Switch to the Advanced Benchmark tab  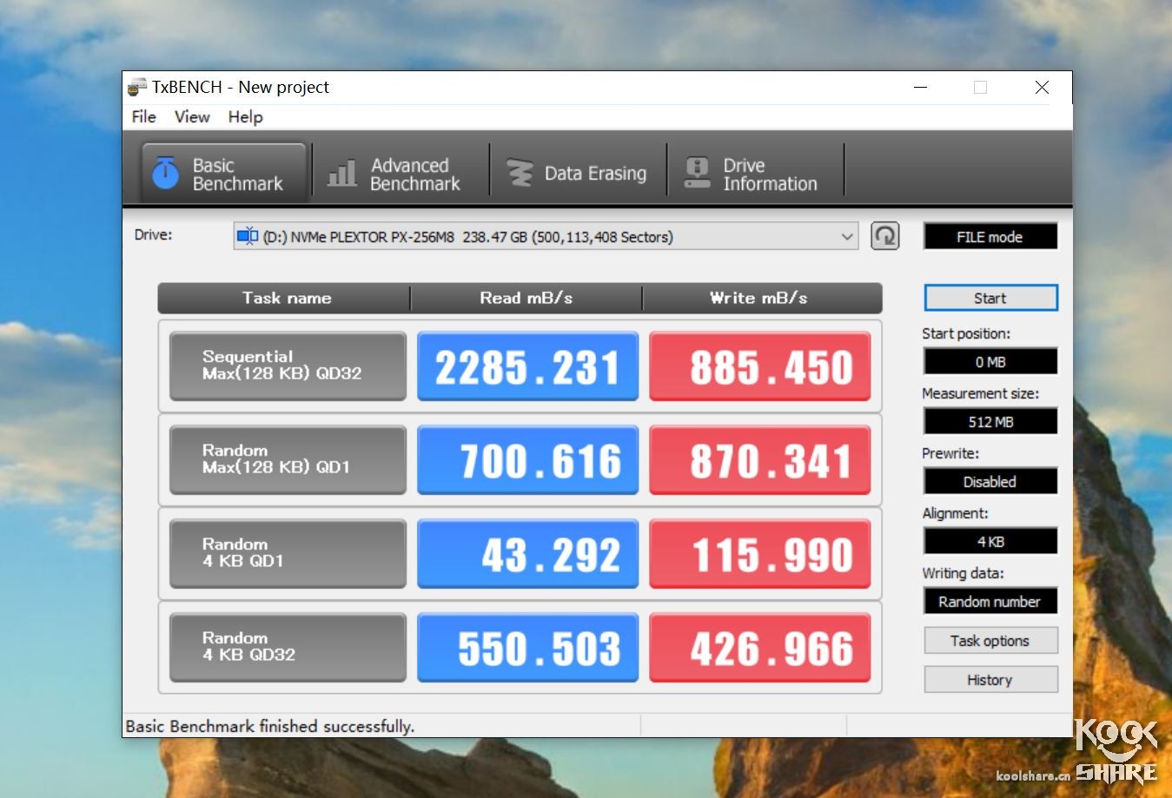[401, 173]
